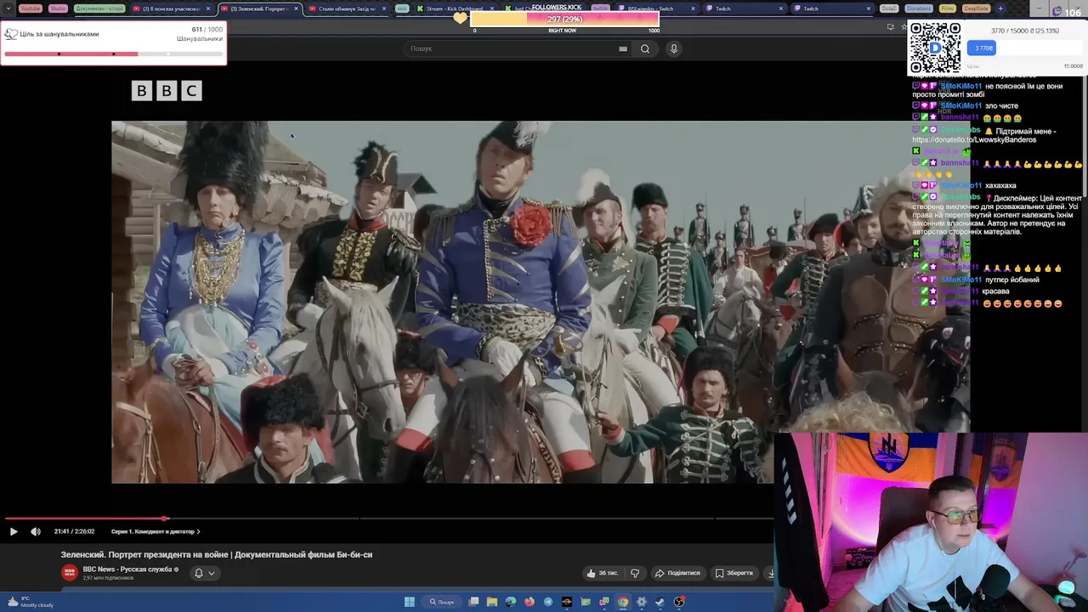Click the Chrome icon in the taskbar
This screenshot has height=612, width=1088.
pyautogui.click(x=623, y=602)
